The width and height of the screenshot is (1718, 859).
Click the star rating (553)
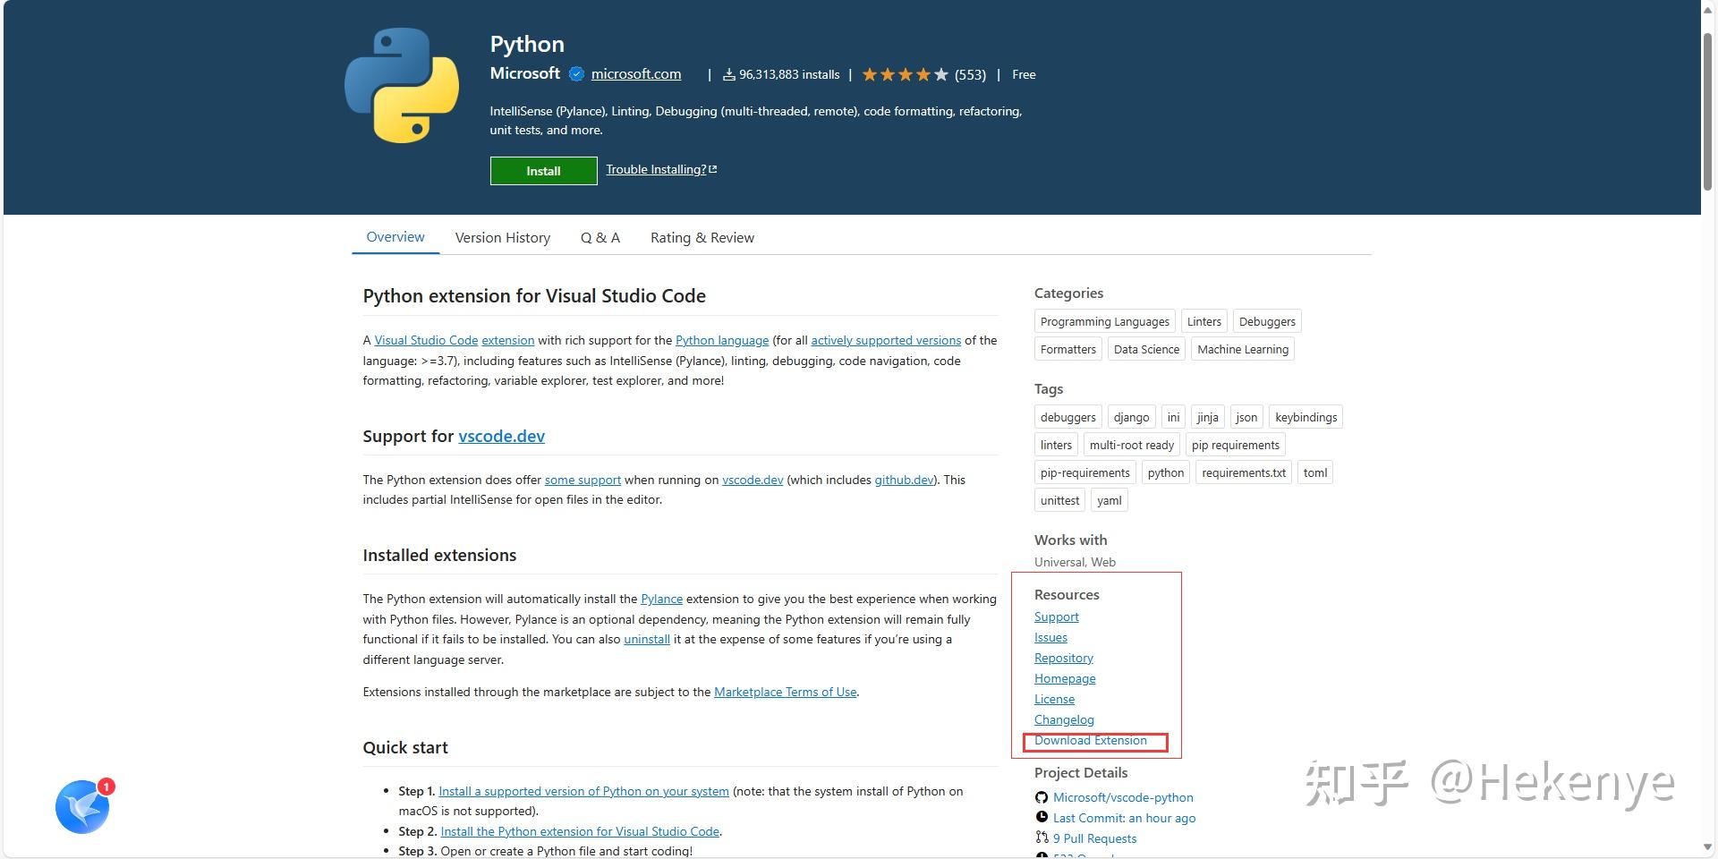(923, 74)
